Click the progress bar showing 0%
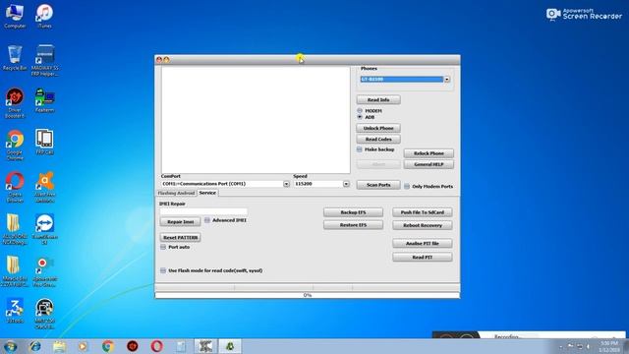 [308, 295]
